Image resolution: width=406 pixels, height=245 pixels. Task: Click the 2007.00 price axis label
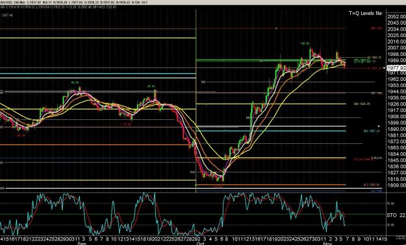397,48
